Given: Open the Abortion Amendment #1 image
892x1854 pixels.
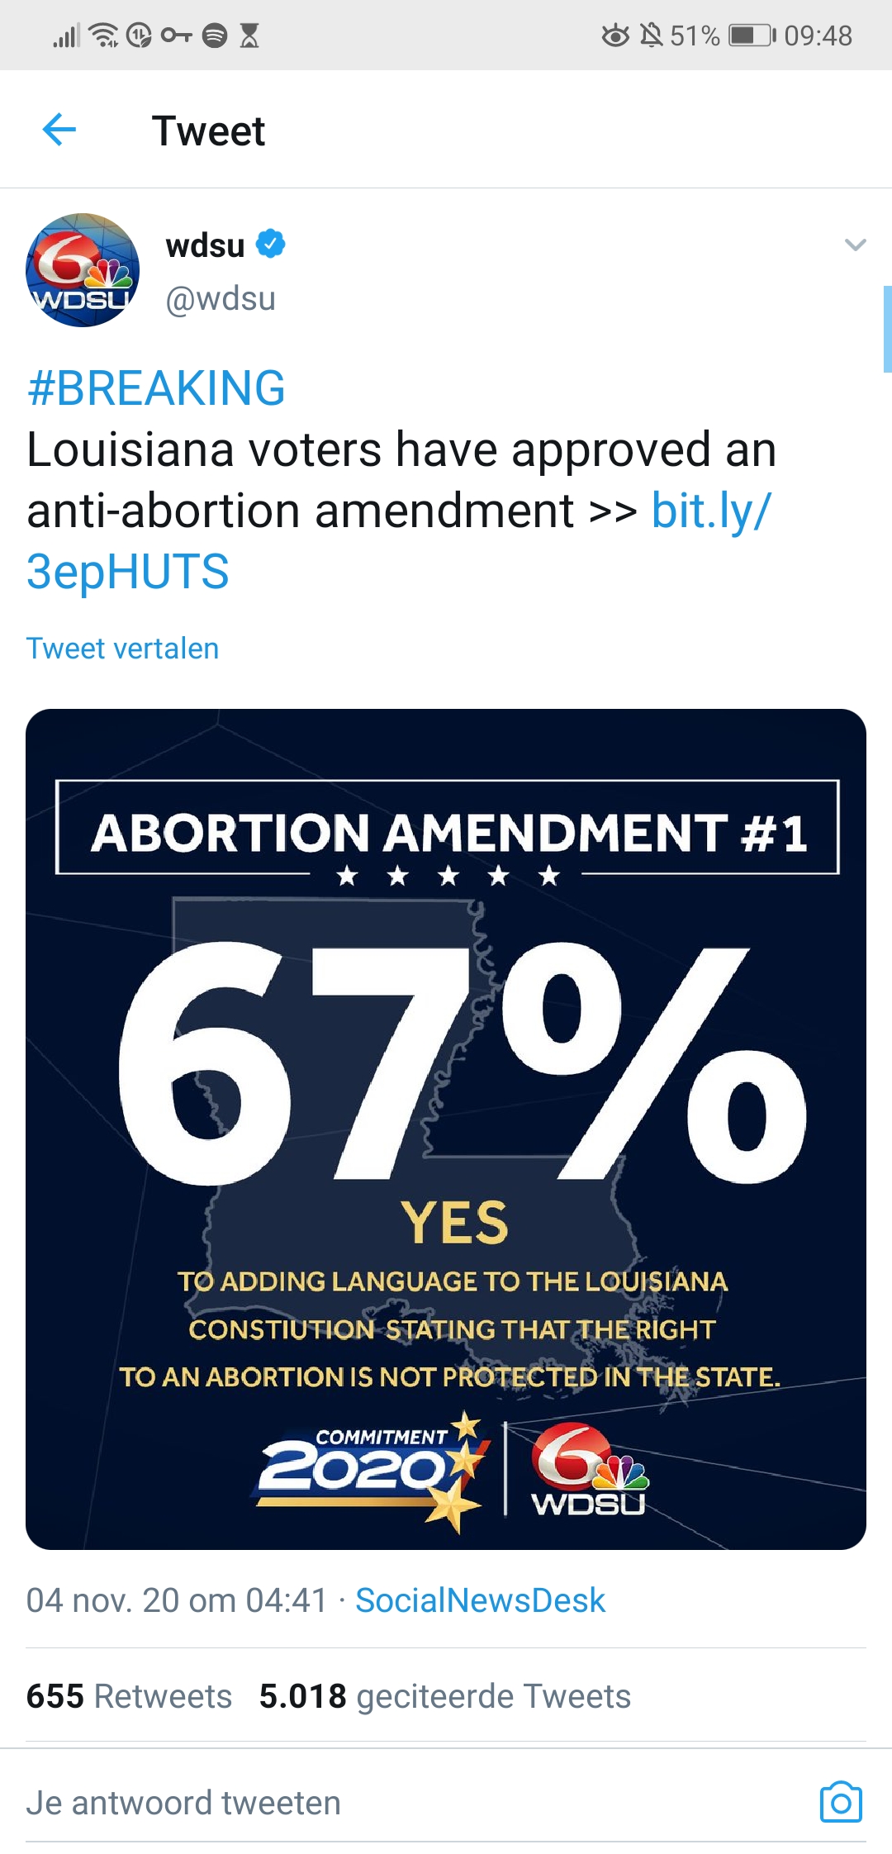Looking at the screenshot, I should (446, 1129).
